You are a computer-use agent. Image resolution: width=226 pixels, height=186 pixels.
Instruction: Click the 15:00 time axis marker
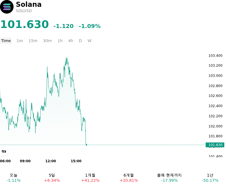(76, 161)
